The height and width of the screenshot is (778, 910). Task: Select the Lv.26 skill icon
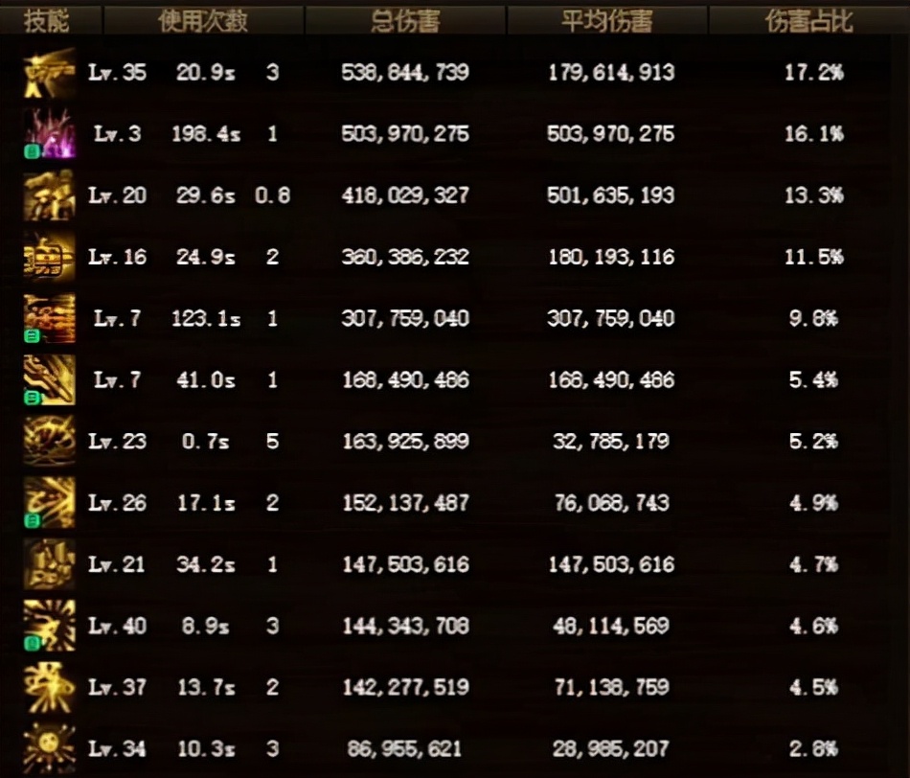pyautogui.click(x=49, y=503)
